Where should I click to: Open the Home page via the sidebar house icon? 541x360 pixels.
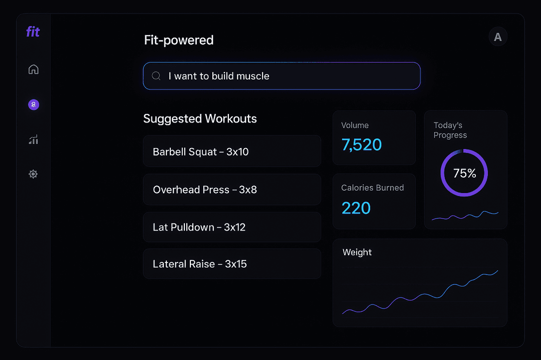33,69
